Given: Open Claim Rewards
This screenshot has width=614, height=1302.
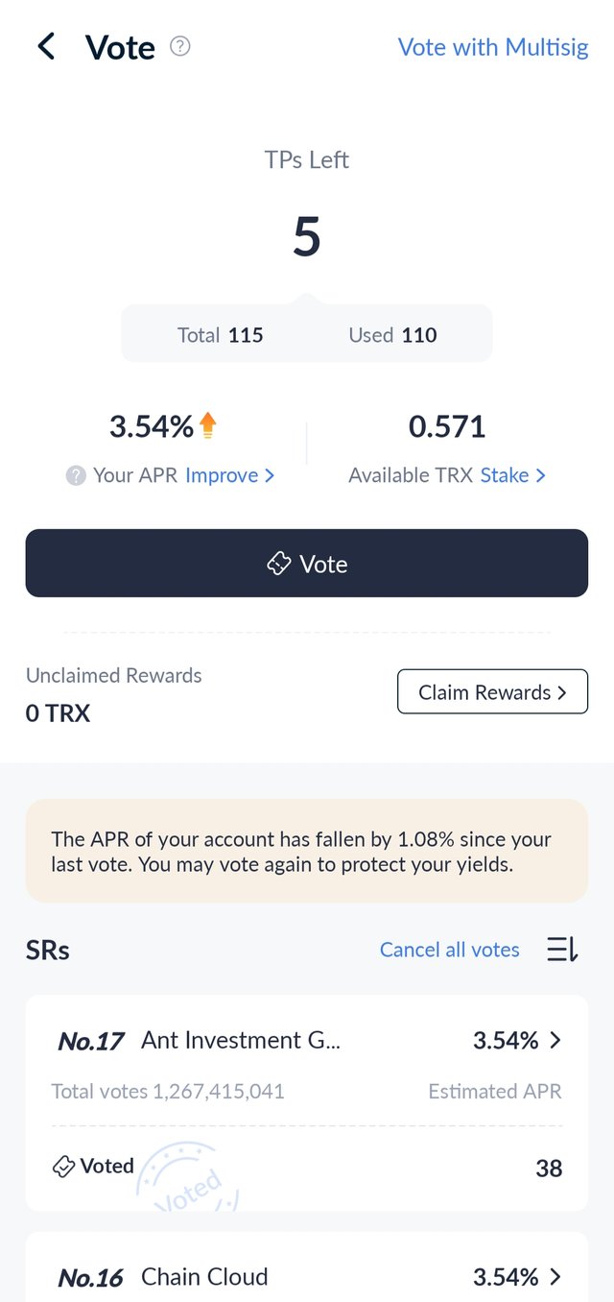Looking at the screenshot, I should 492,692.
